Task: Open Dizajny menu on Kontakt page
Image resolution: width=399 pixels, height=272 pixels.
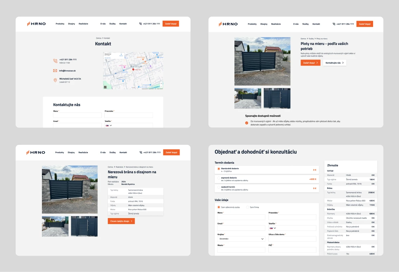Action: pos(71,24)
